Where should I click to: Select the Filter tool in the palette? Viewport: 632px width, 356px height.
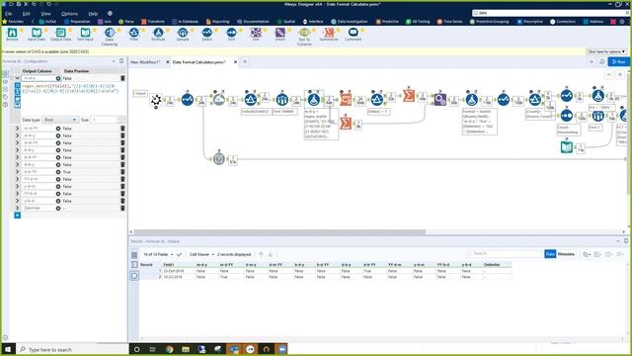[x=134, y=35]
